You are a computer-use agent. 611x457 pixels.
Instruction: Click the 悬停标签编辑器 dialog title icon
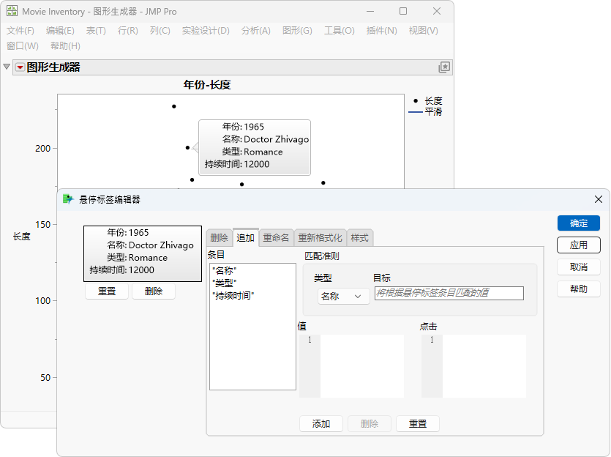[x=68, y=199]
